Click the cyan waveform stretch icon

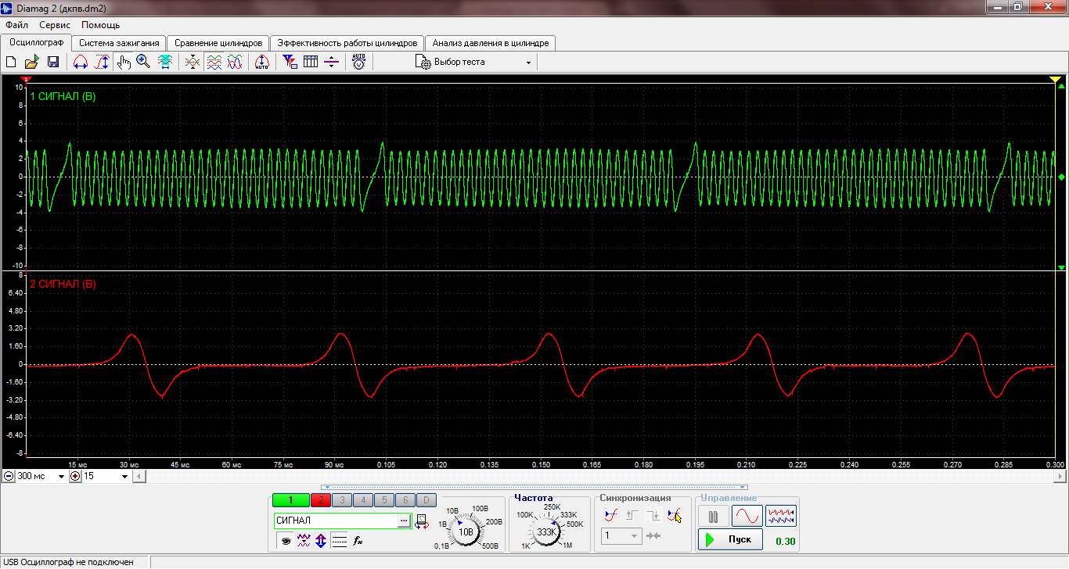[x=165, y=63]
